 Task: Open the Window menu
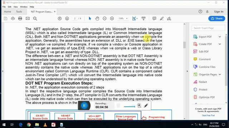click(x=24, y=7)
